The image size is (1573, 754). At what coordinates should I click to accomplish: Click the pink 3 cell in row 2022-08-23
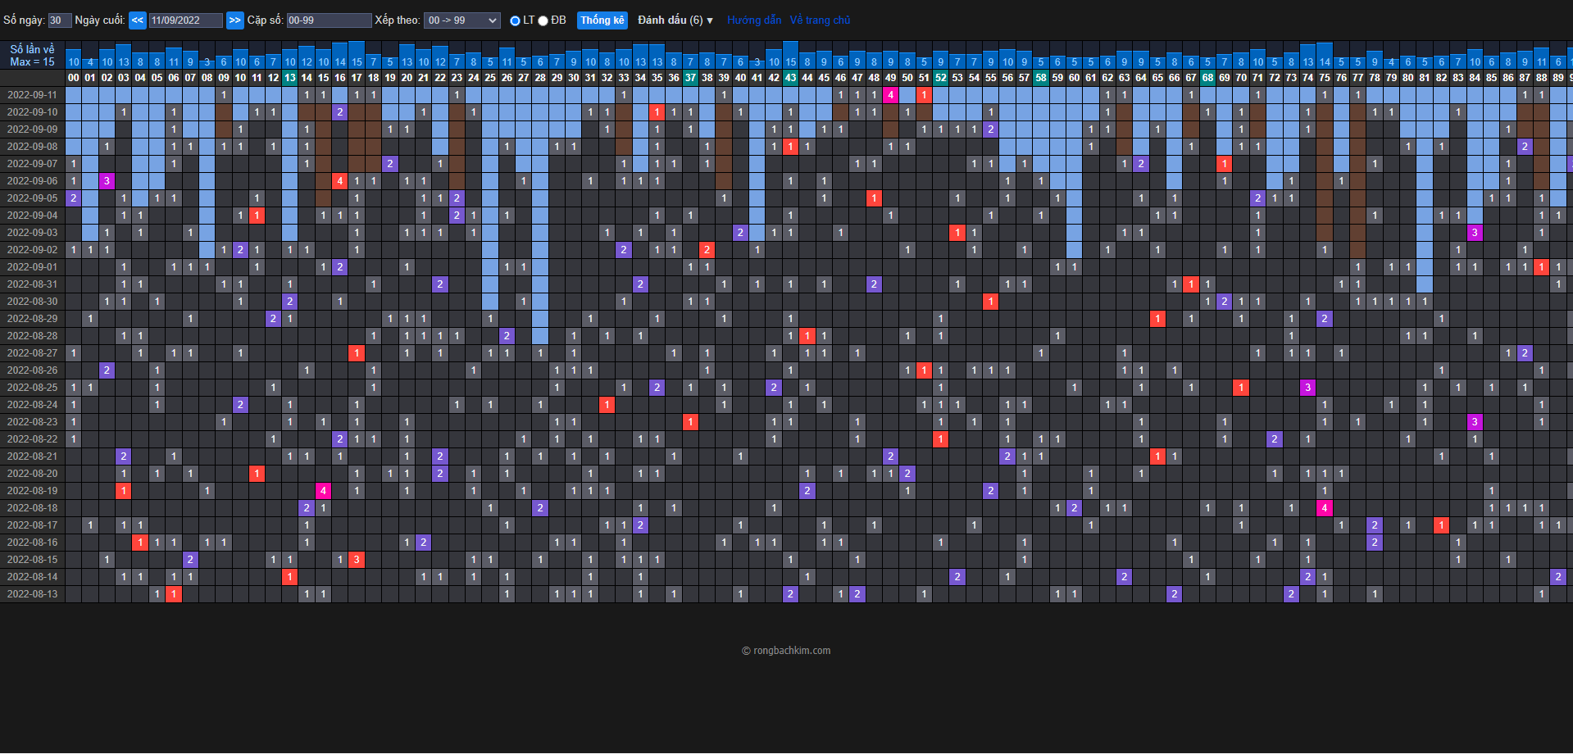1475,422
